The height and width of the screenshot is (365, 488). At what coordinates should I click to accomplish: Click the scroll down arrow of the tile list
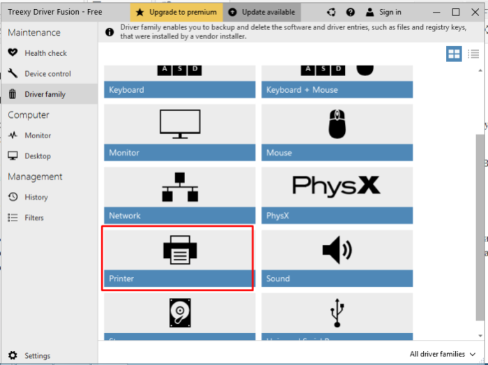coord(480,336)
